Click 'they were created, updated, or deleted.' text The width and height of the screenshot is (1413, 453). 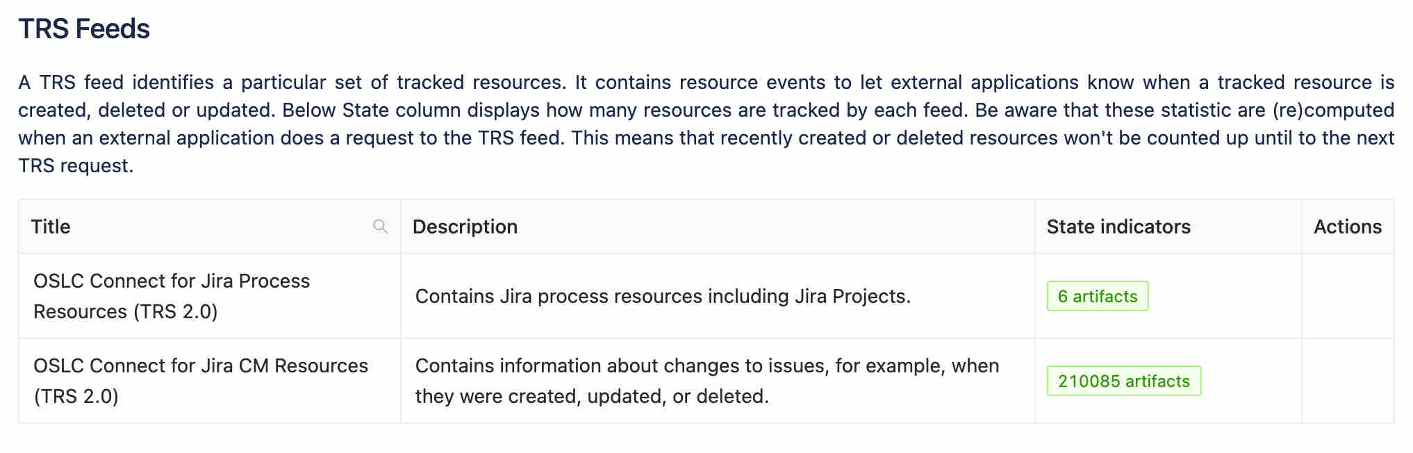pyautogui.click(x=592, y=396)
